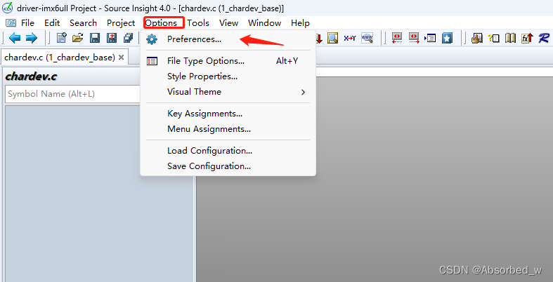Open the Edit menu
The width and height of the screenshot is (553, 282).
click(52, 23)
